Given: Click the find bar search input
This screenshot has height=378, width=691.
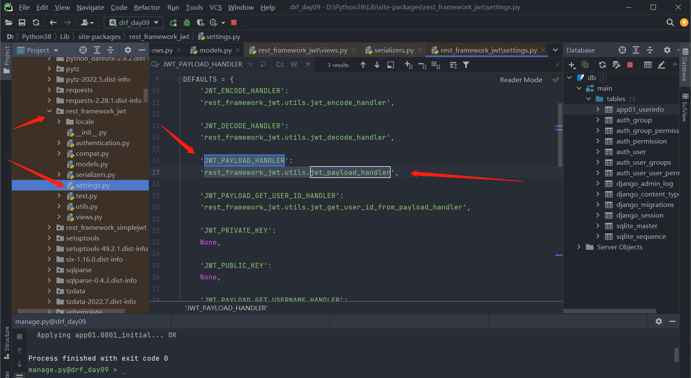Looking at the screenshot, I should coord(203,64).
